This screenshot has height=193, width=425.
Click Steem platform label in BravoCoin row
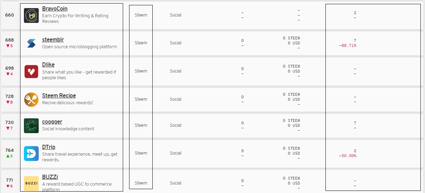click(141, 15)
